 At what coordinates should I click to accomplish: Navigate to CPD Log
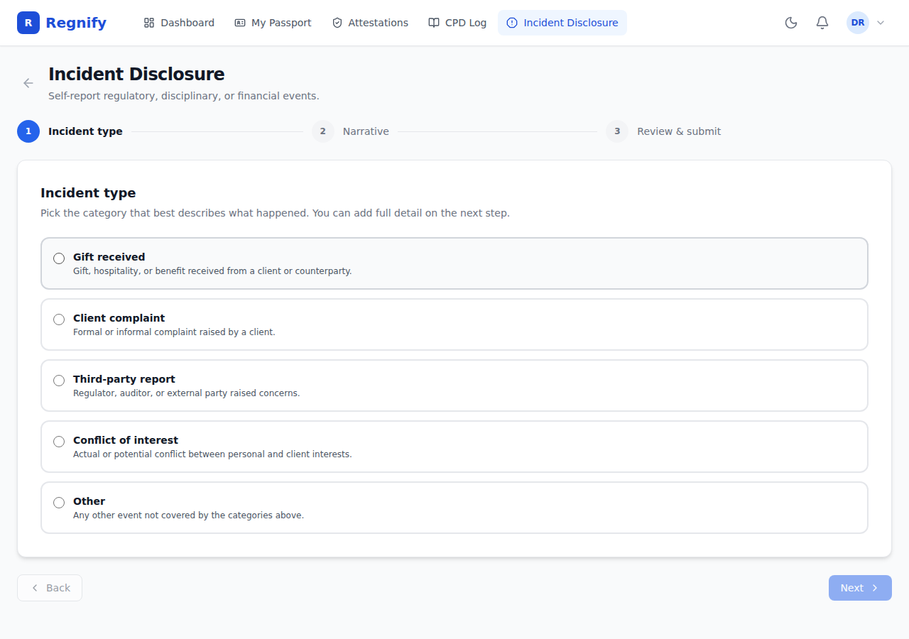pos(457,23)
